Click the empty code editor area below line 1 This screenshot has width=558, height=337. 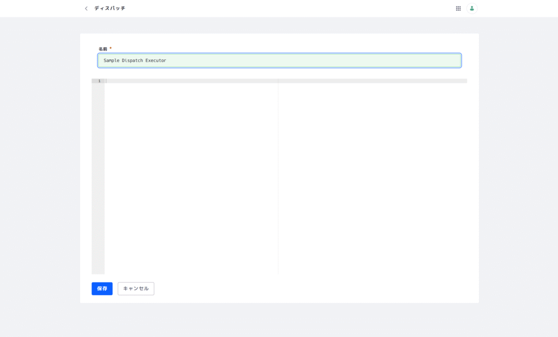tap(191, 174)
